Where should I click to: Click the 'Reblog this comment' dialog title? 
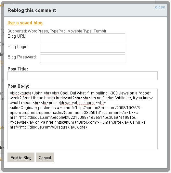[32, 10]
